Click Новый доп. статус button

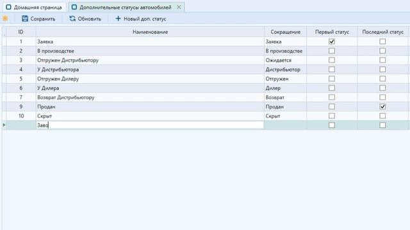tap(141, 19)
